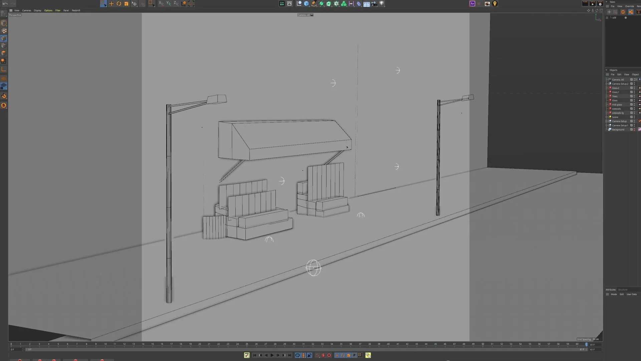Image resolution: width=641 pixels, height=361 pixels.
Task: Open the Filter viewport menu
Action: (58, 10)
